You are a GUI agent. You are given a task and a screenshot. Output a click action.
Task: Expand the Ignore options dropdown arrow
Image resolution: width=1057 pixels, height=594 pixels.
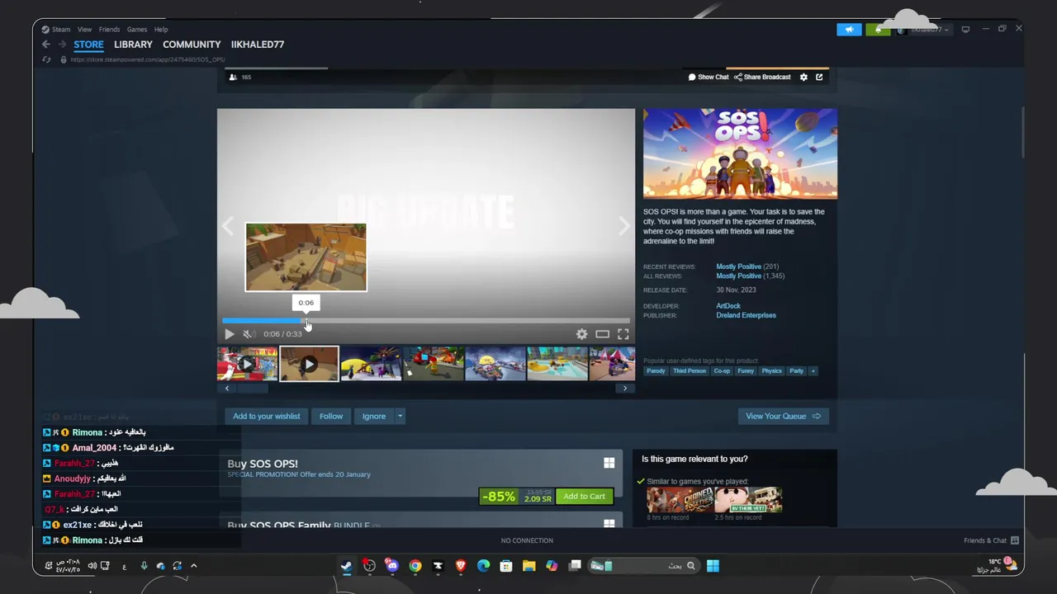[x=400, y=417]
